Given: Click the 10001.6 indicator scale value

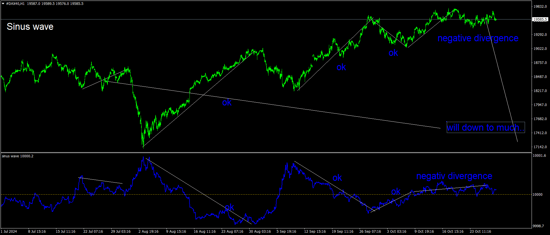Looking at the screenshot, I should point(539,156).
